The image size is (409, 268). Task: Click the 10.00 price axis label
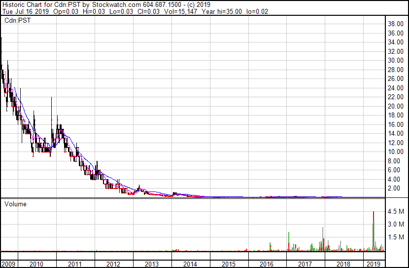point(396,152)
